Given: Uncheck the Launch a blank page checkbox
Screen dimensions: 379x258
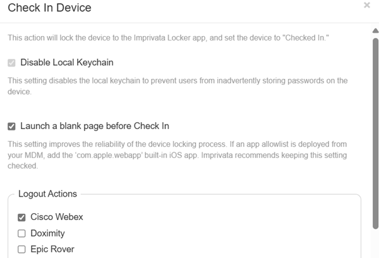Looking at the screenshot, I should [x=12, y=126].
